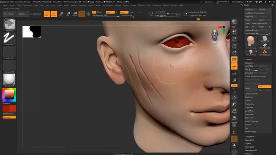Select the DemoHeadFemale large tool thumbnail
This screenshot has height=155, width=276.
[x=251, y=42]
